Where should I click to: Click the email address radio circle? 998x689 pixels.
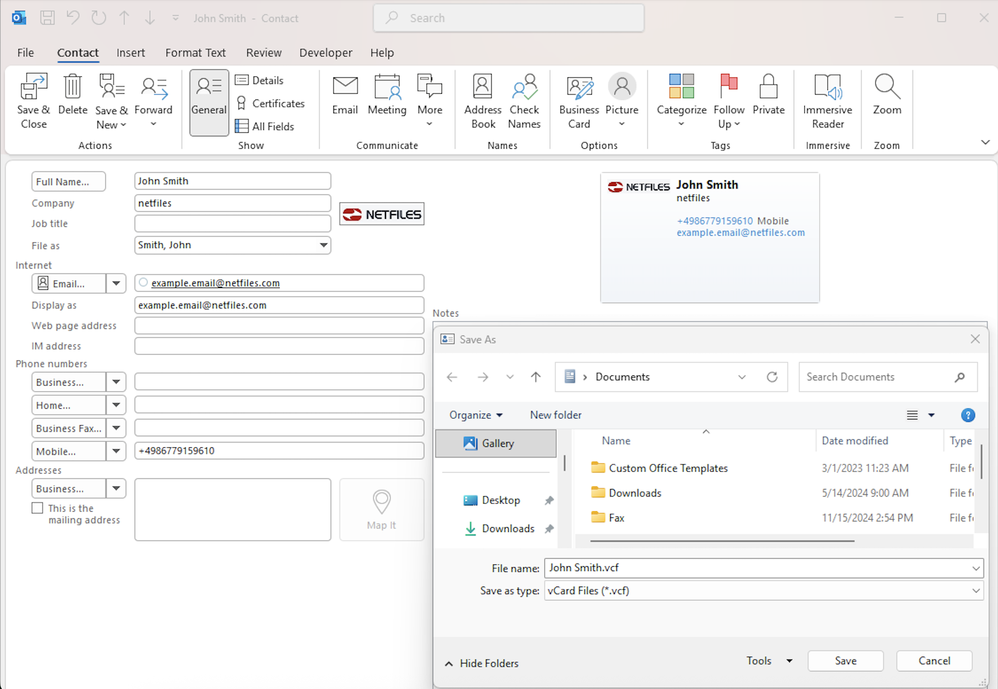coord(143,283)
